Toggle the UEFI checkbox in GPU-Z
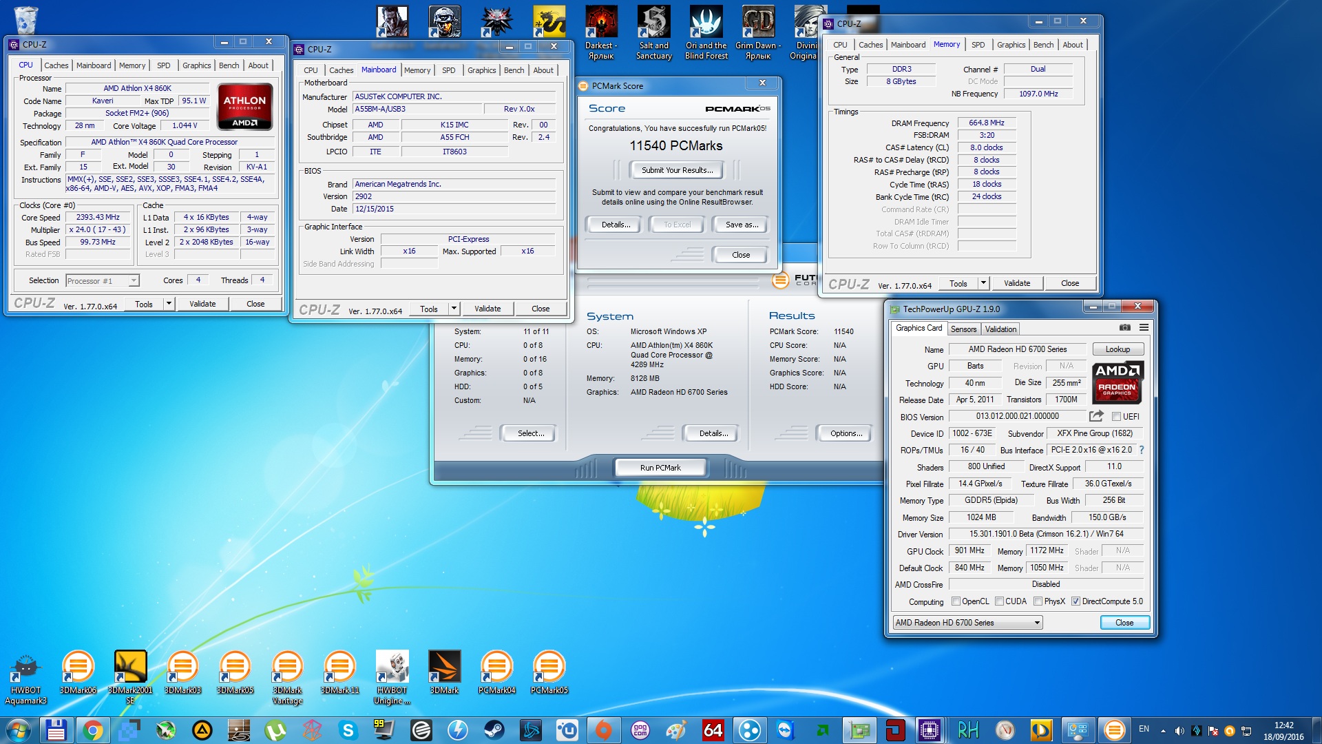 [x=1116, y=417]
